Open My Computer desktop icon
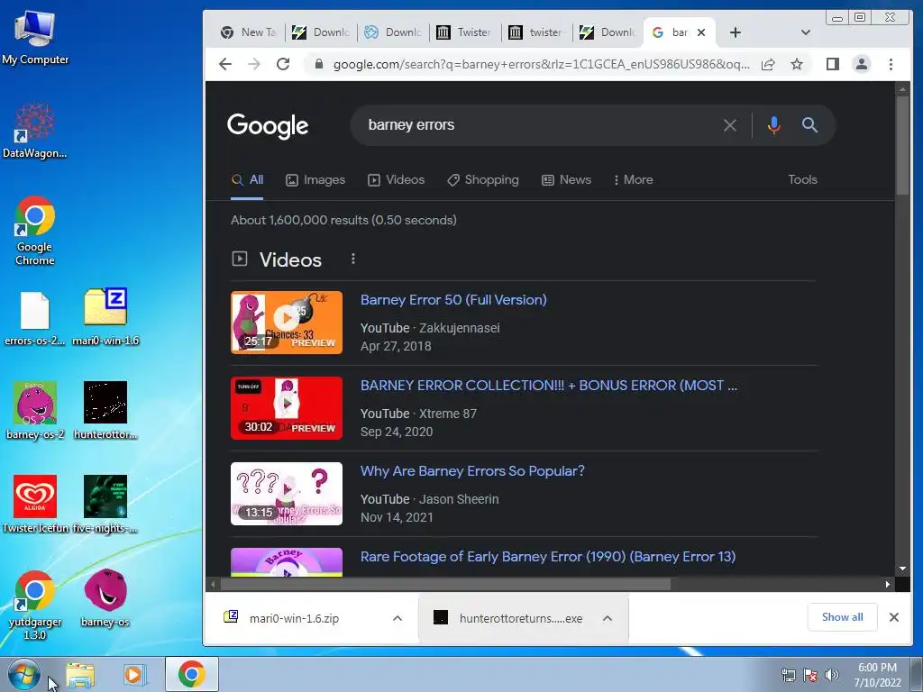 click(x=35, y=37)
